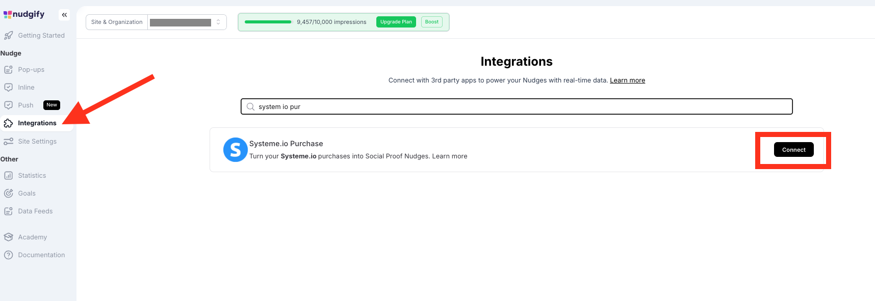Open the Inline nudges page
The image size is (875, 301).
click(26, 88)
